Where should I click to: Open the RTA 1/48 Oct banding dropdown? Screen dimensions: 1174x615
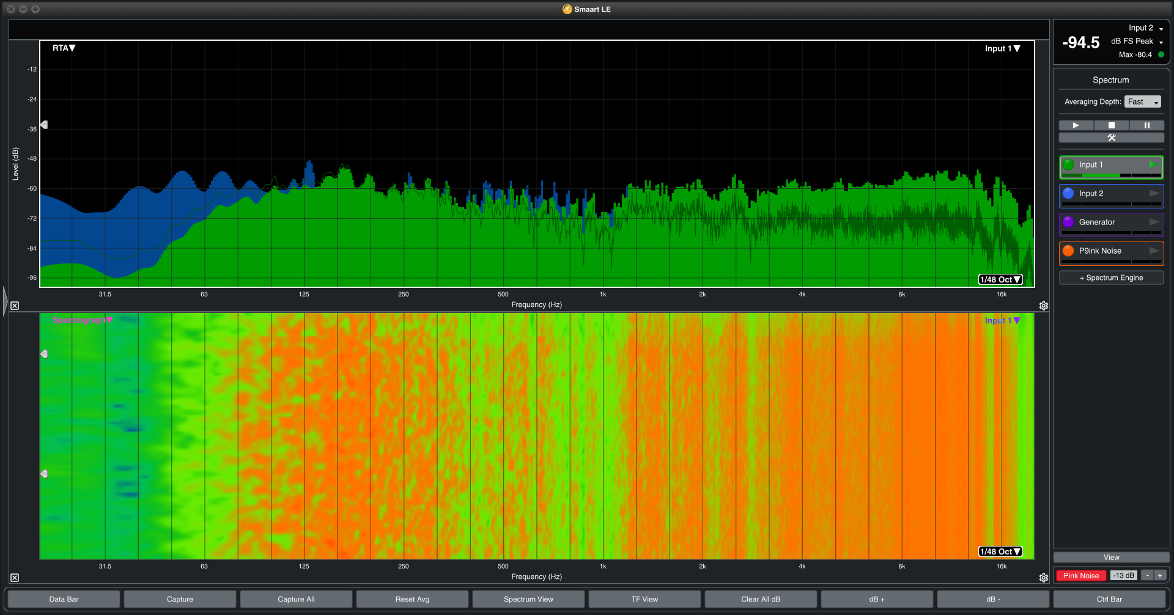[1000, 279]
